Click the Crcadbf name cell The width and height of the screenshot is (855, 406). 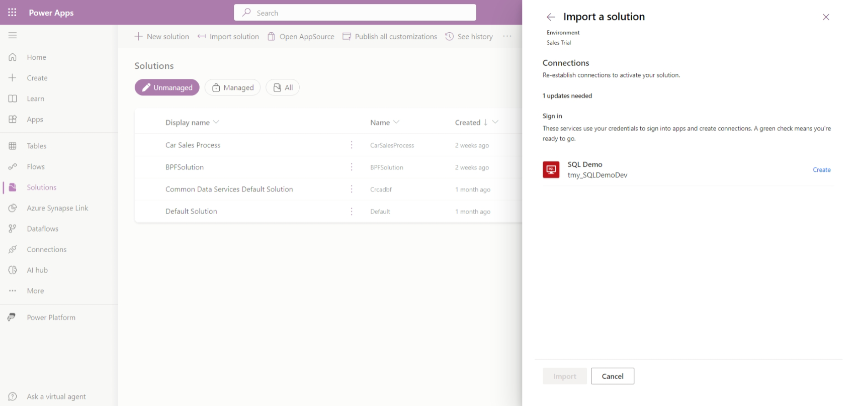[x=381, y=189]
